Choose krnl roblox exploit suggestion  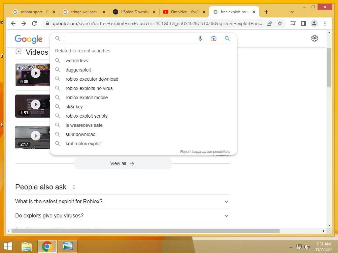(144, 144)
